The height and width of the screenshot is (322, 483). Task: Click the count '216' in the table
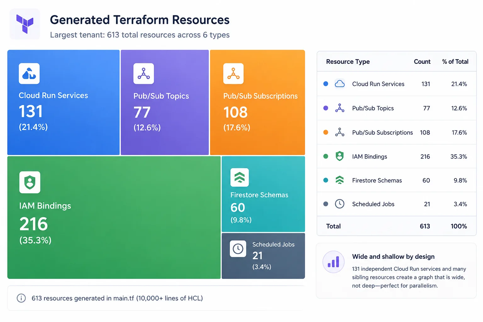coord(425,157)
